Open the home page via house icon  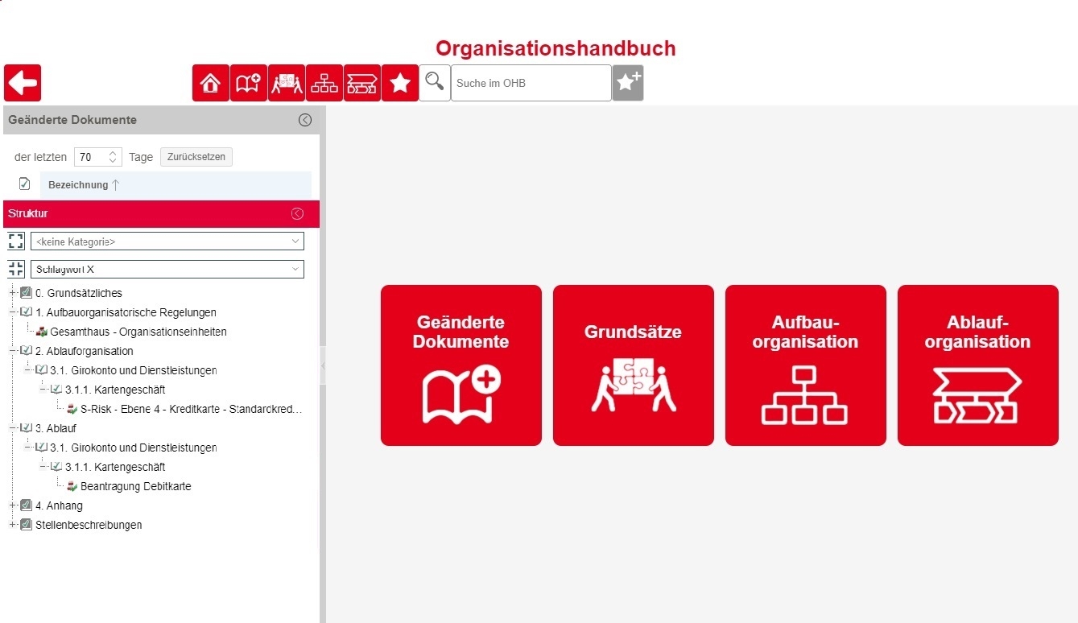211,83
